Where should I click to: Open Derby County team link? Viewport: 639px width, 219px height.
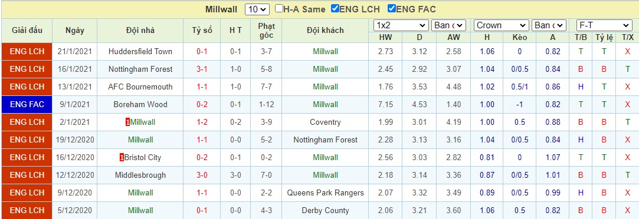(x=325, y=211)
